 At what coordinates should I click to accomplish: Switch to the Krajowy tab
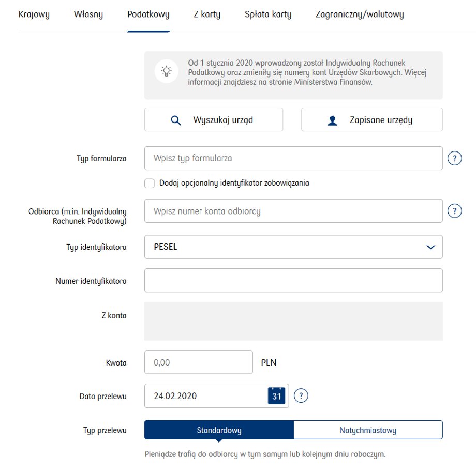[34, 14]
